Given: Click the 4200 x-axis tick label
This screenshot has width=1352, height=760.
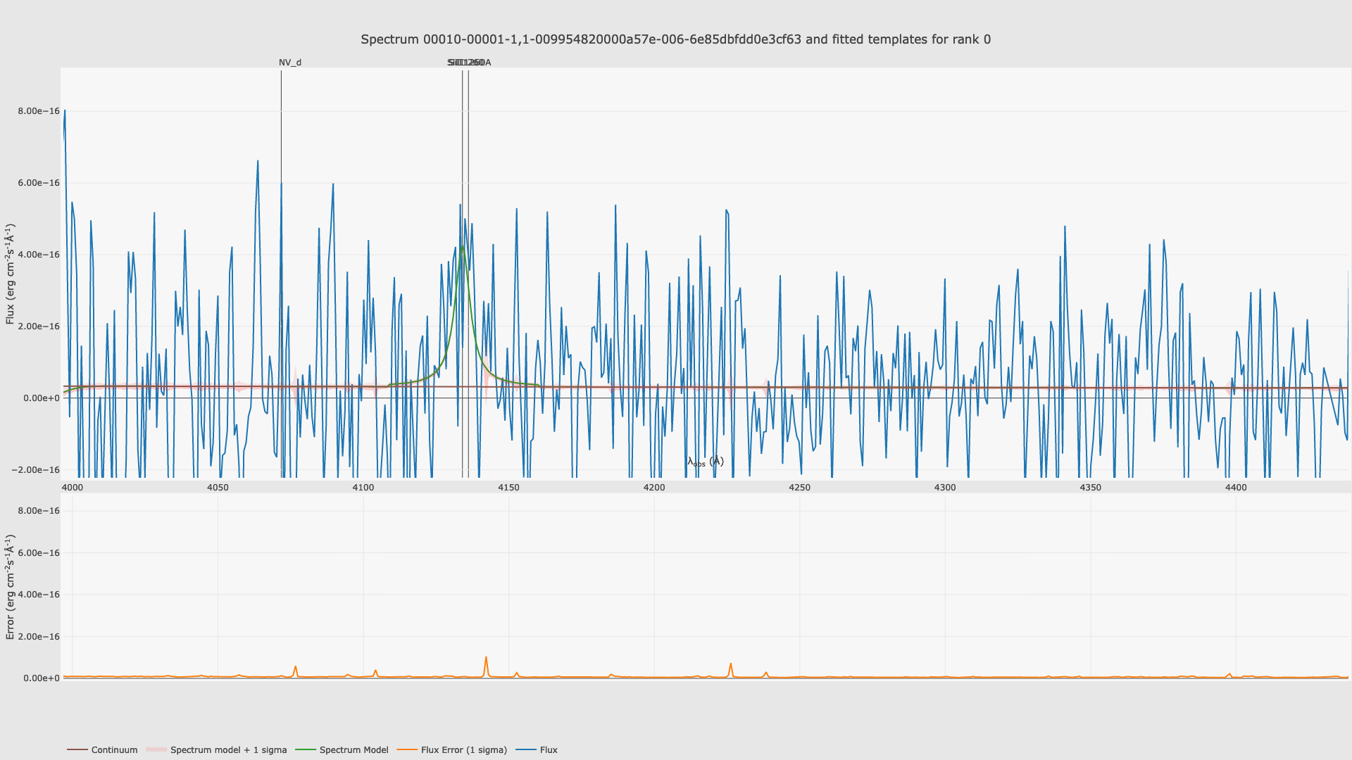Looking at the screenshot, I should pos(653,488).
